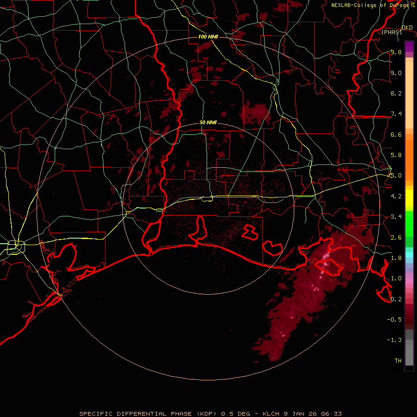Click the 1.8 value on the color scale

pos(396,258)
